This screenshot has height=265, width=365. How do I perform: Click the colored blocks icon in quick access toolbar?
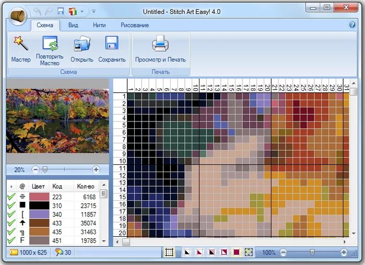73,11
